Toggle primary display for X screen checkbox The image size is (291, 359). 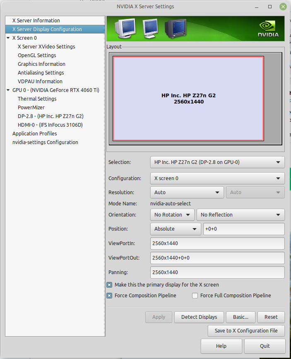(109, 285)
